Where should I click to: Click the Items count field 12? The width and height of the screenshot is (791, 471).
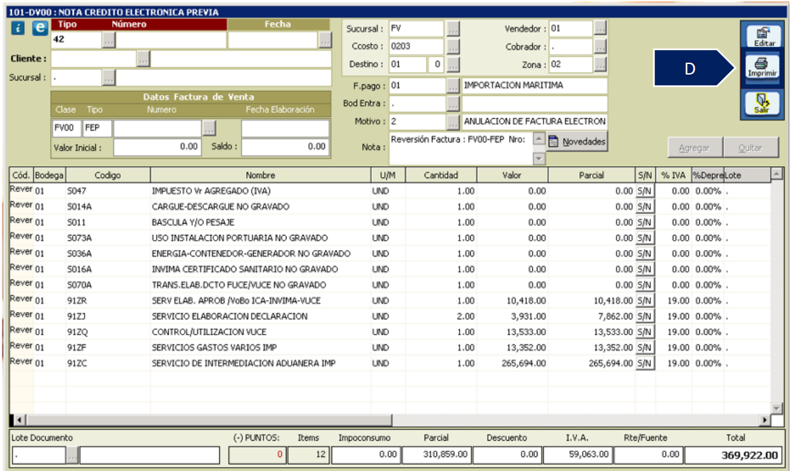(x=308, y=455)
